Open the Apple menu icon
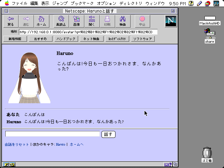Image resolution: width=224 pixels, height=168 pixels. pyautogui.click(x=7, y=3)
